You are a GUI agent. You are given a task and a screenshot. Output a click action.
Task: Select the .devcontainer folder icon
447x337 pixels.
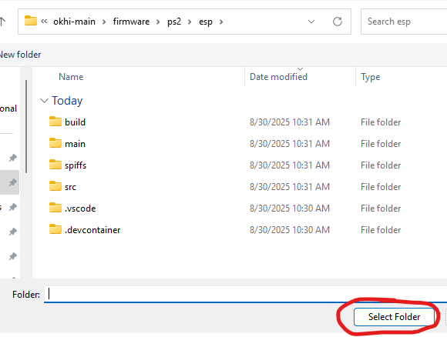point(55,229)
